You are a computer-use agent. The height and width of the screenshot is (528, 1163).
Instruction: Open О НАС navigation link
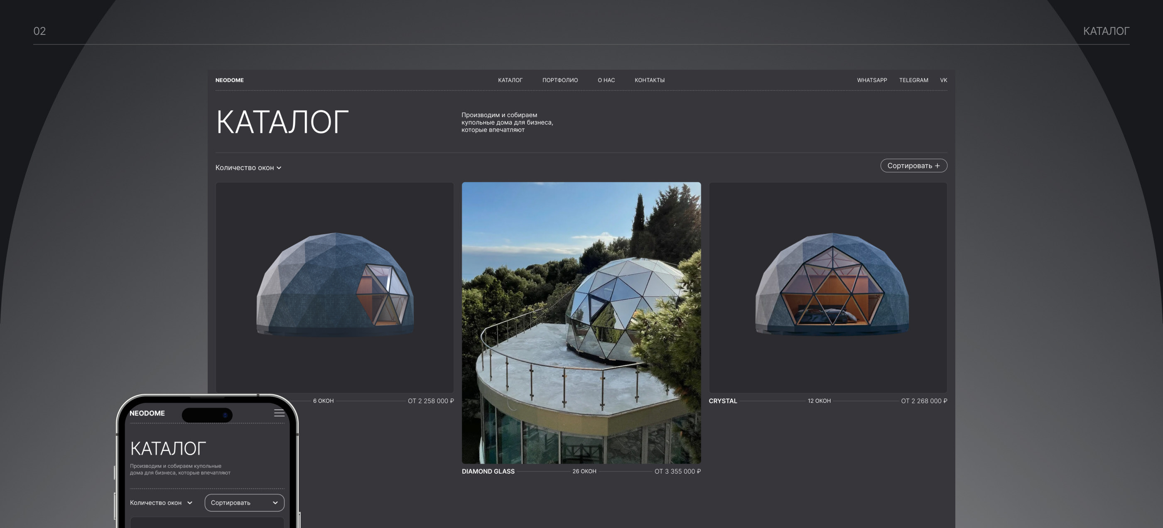pyautogui.click(x=606, y=80)
